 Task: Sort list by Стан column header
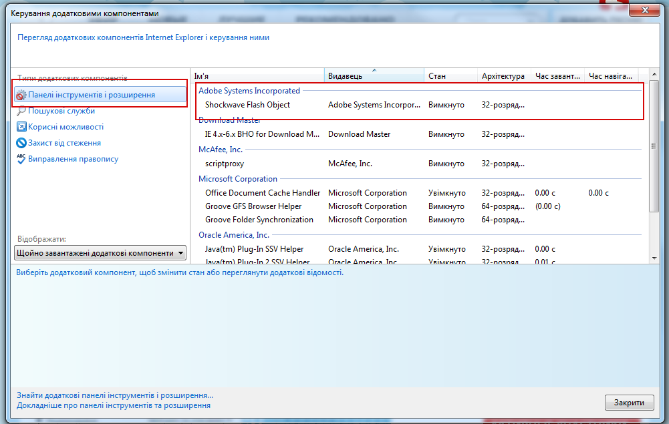pyautogui.click(x=450, y=76)
